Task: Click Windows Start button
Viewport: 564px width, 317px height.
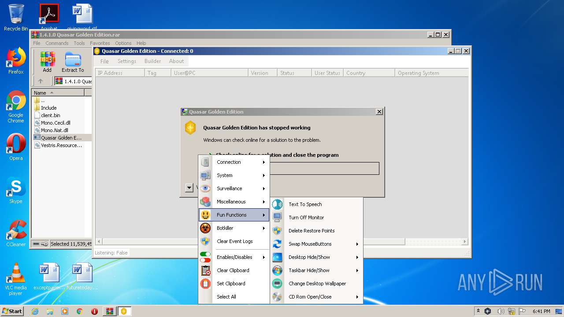Action: point(12,311)
